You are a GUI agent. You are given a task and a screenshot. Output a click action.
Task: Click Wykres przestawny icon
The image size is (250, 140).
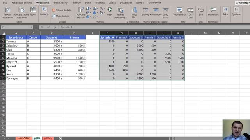click(120, 10)
